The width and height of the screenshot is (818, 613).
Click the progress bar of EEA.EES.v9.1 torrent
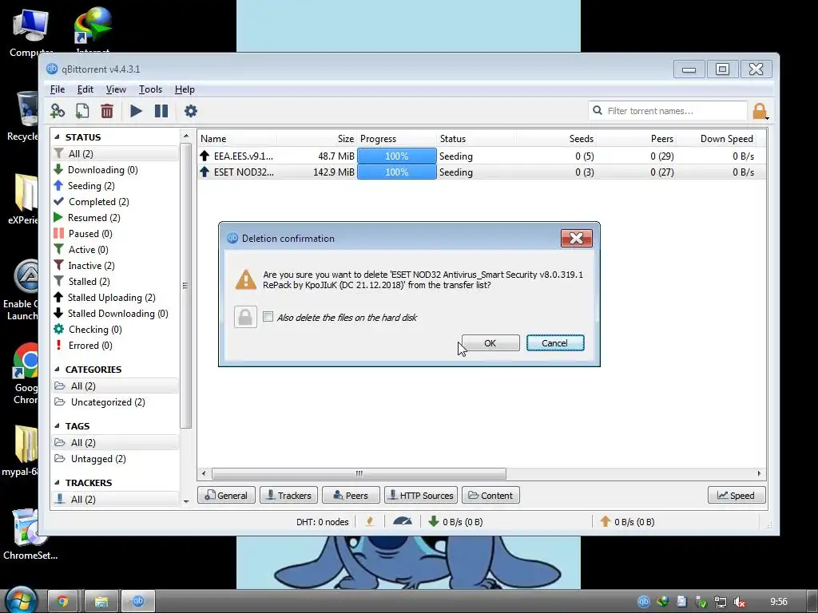396,156
